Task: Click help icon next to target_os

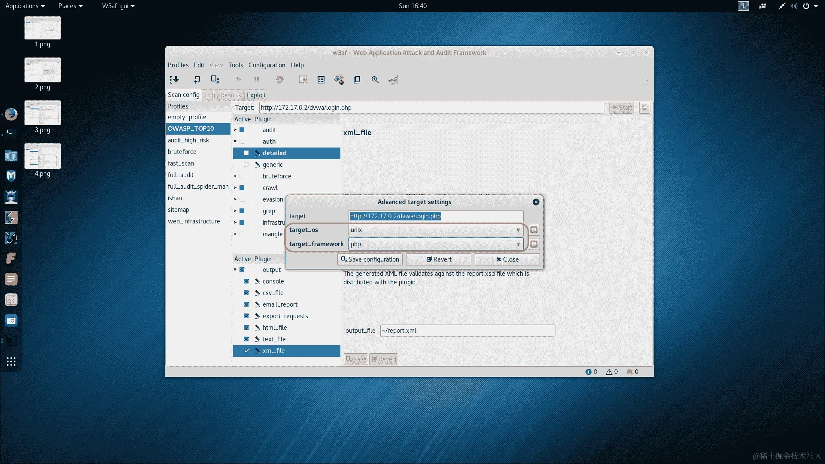Action: tap(534, 230)
